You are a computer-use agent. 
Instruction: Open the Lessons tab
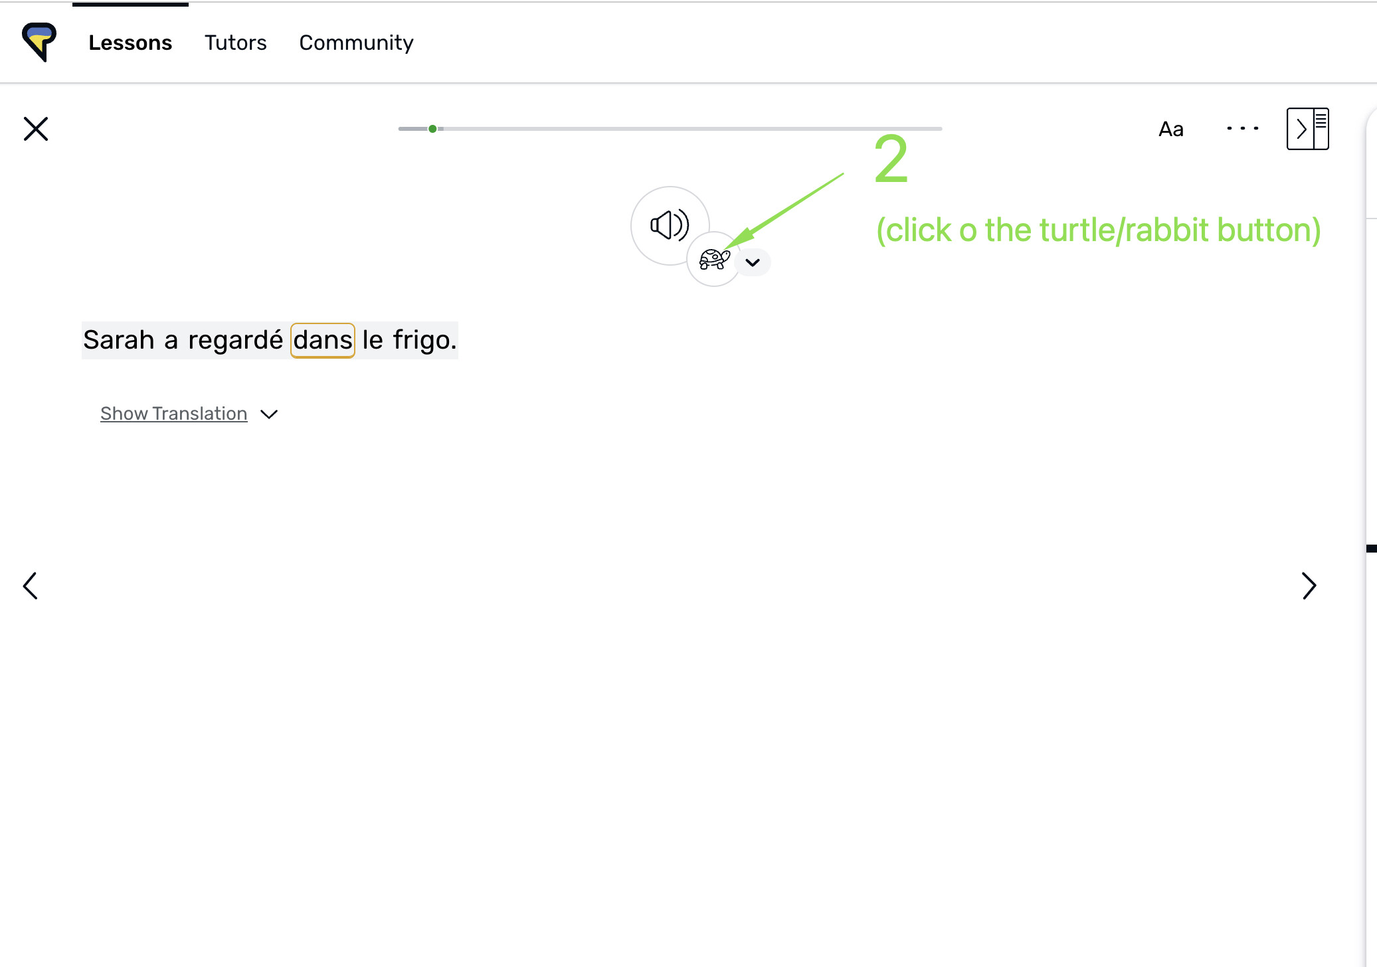point(130,43)
